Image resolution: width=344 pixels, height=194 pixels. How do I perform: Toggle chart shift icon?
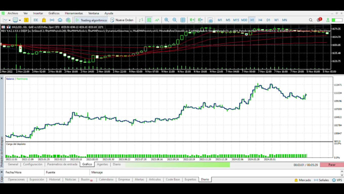click(200, 20)
